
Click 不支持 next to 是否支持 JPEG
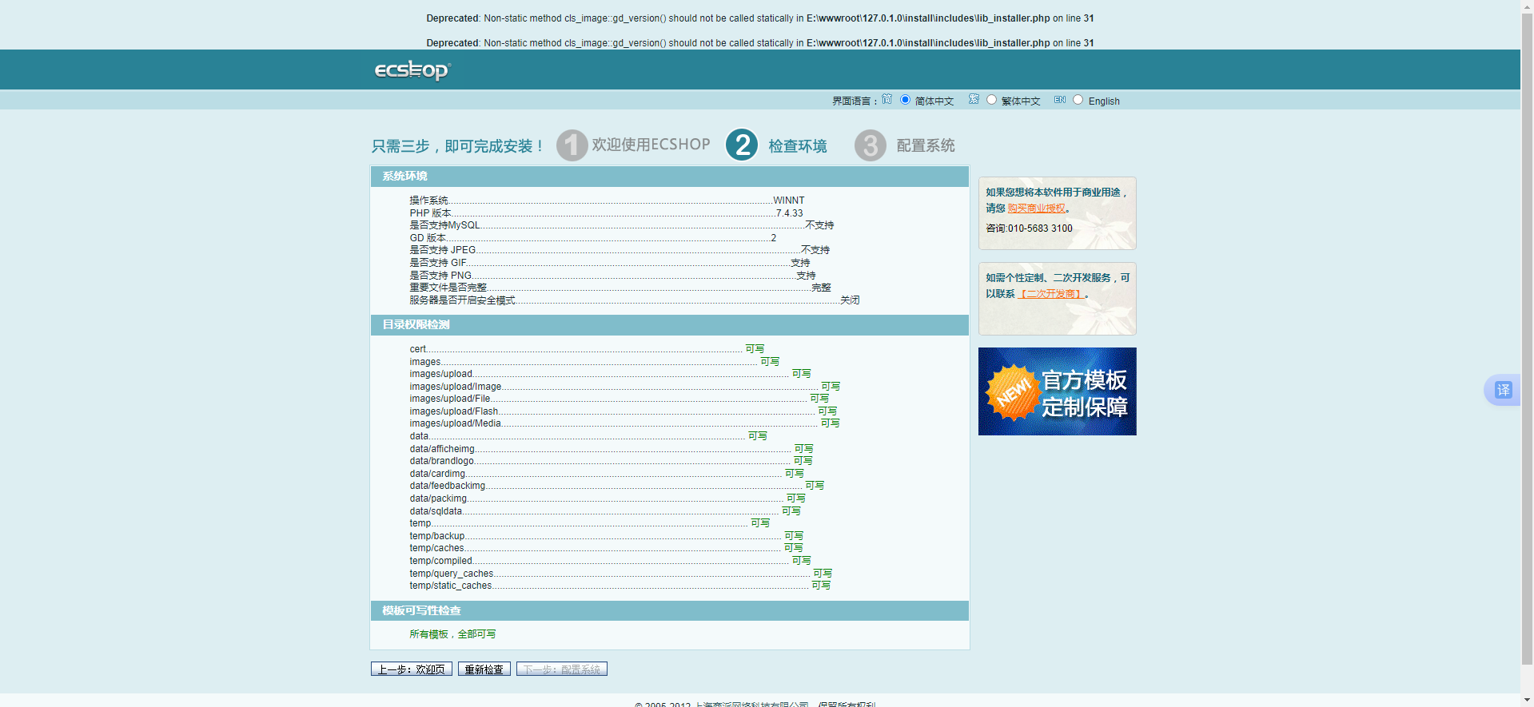coord(815,250)
